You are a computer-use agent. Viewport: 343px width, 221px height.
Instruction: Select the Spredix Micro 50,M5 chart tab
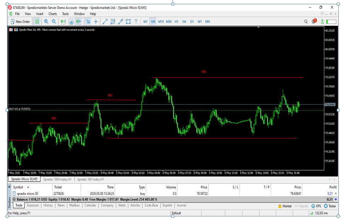point(24,179)
